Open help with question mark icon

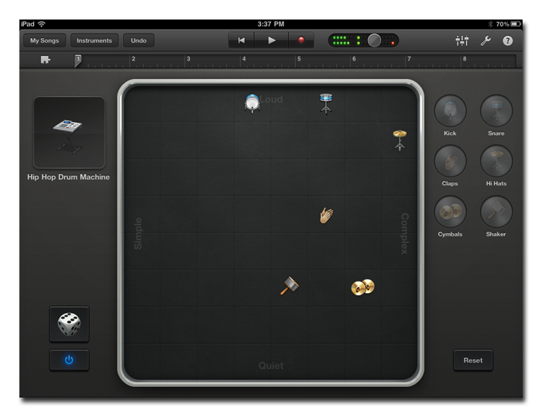click(507, 41)
